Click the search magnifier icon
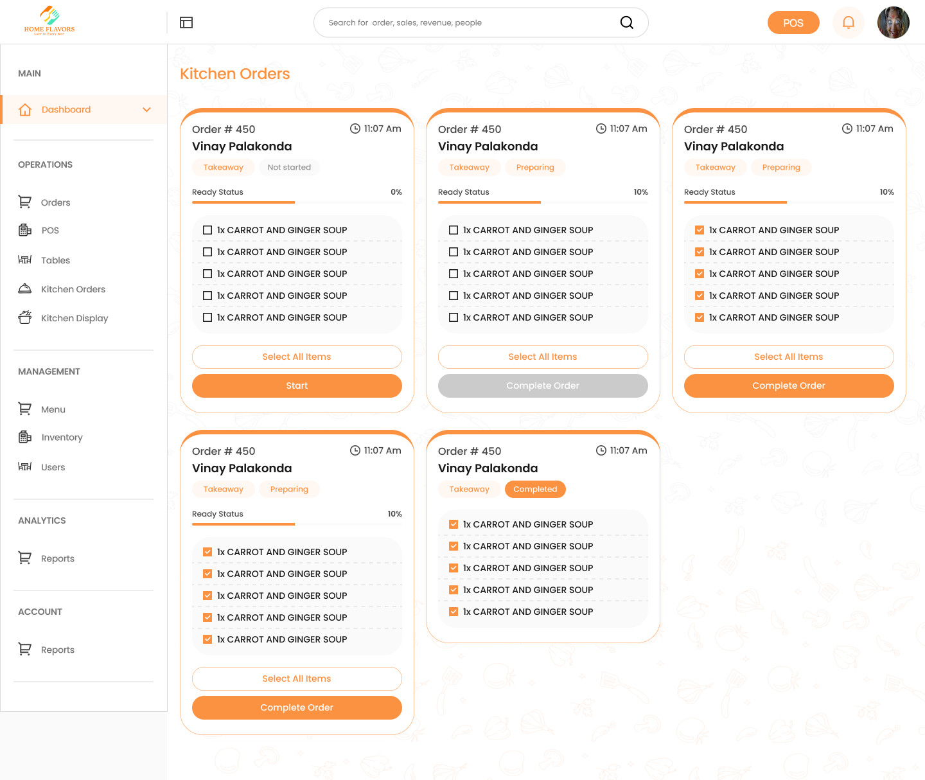This screenshot has width=925, height=780. click(x=626, y=22)
